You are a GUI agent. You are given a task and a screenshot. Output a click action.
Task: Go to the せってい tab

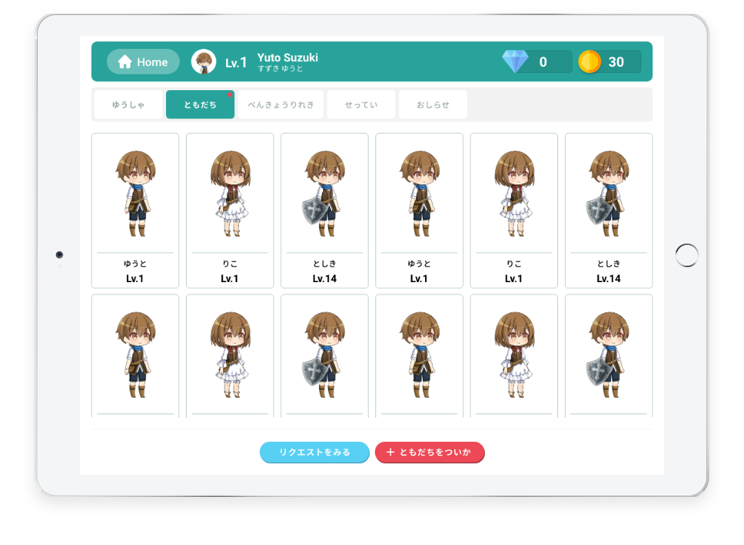coord(361,105)
